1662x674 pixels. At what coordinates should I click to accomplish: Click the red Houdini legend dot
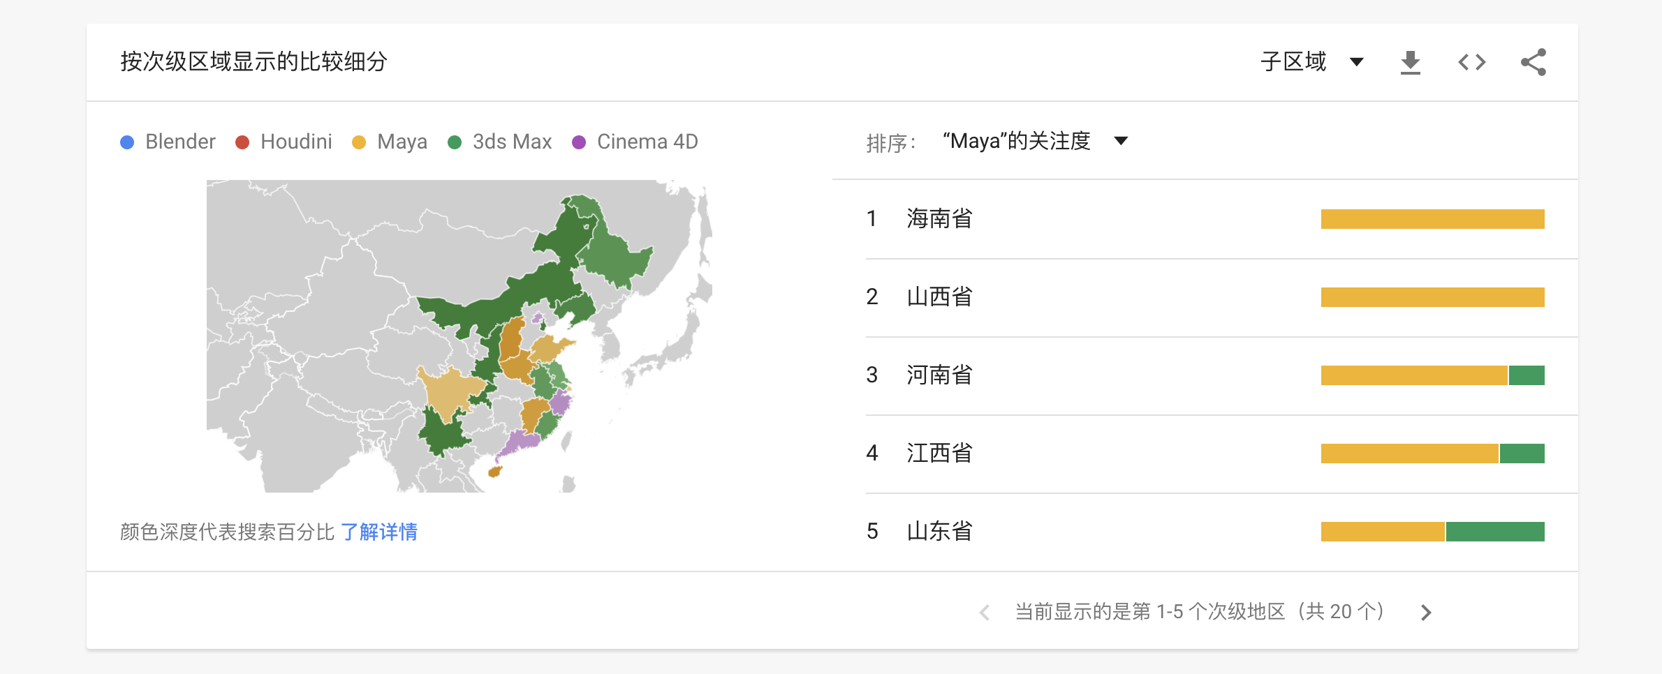click(x=242, y=142)
